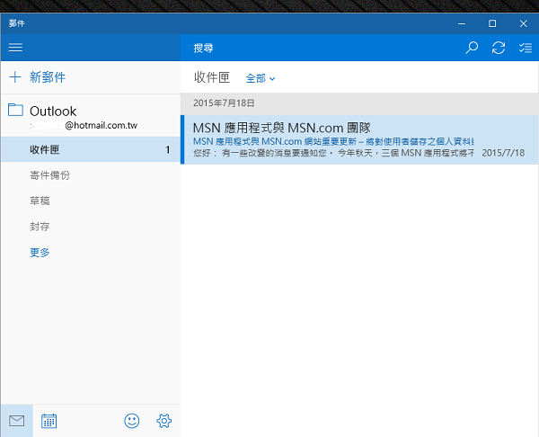
Task: Click the 收件匣 heading above message list
Action: (x=212, y=77)
